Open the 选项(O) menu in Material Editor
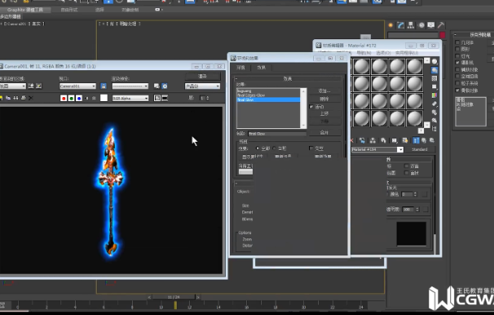This screenshot has width=494, height=315. click(383, 53)
